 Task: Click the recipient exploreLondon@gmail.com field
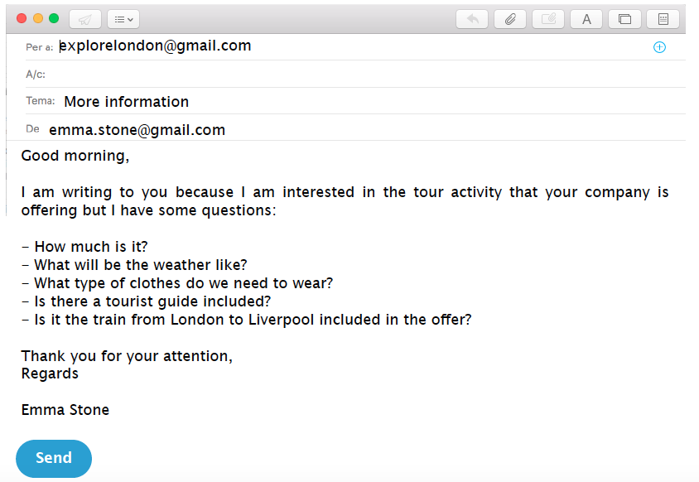coord(156,46)
